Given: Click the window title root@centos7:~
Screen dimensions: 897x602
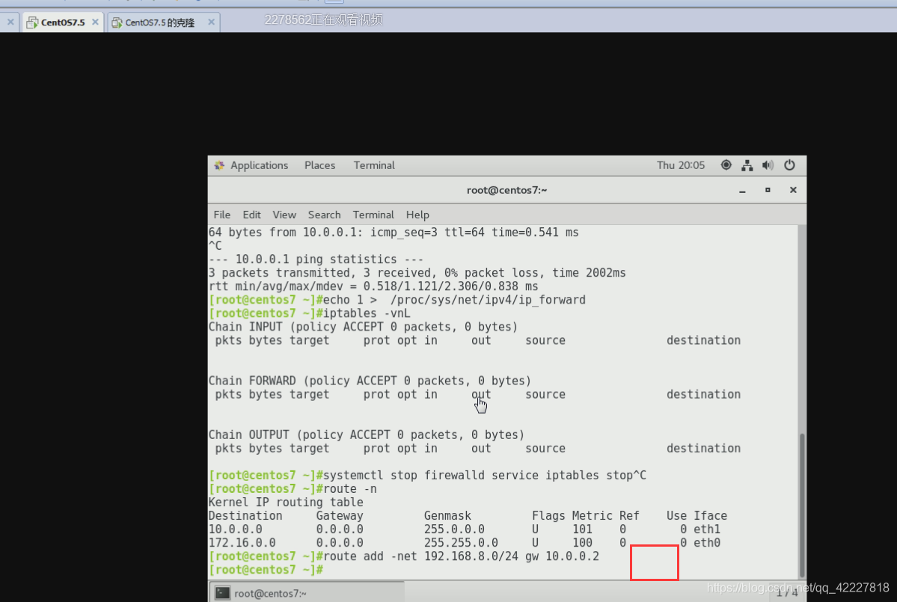Looking at the screenshot, I should [506, 190].
